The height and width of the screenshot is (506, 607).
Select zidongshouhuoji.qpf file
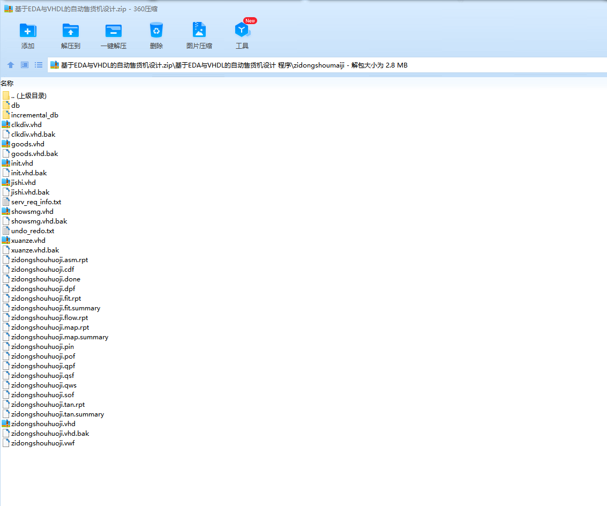click(39, 366)
